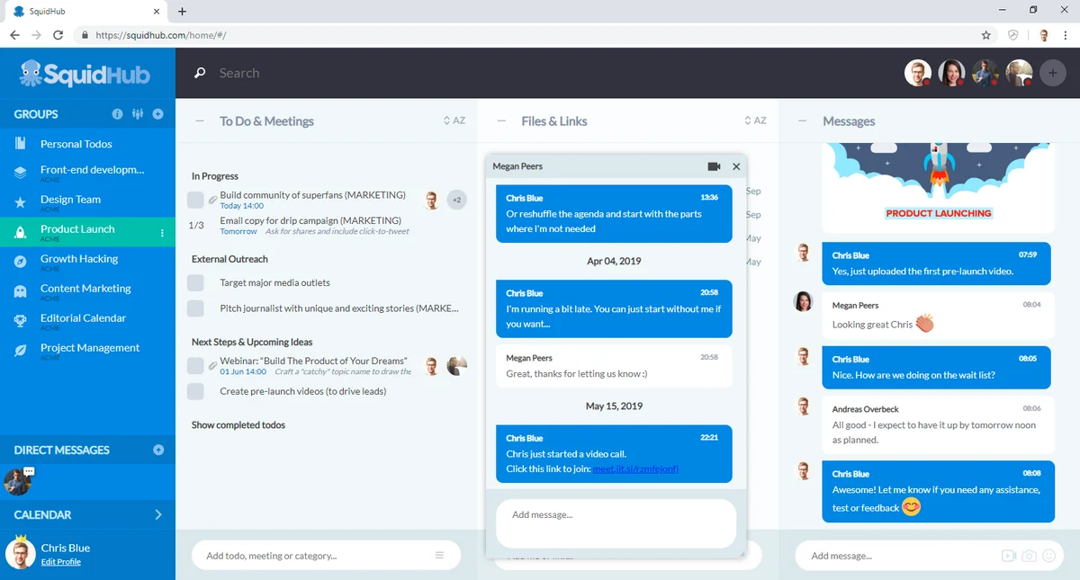Open Product Launch group options menu
1080x580 pixels.
(162, 233)
